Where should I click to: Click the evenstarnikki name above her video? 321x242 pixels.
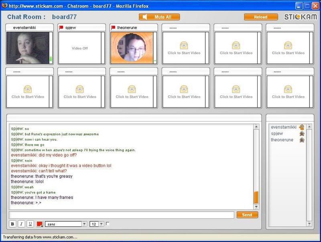coord(24,28)
